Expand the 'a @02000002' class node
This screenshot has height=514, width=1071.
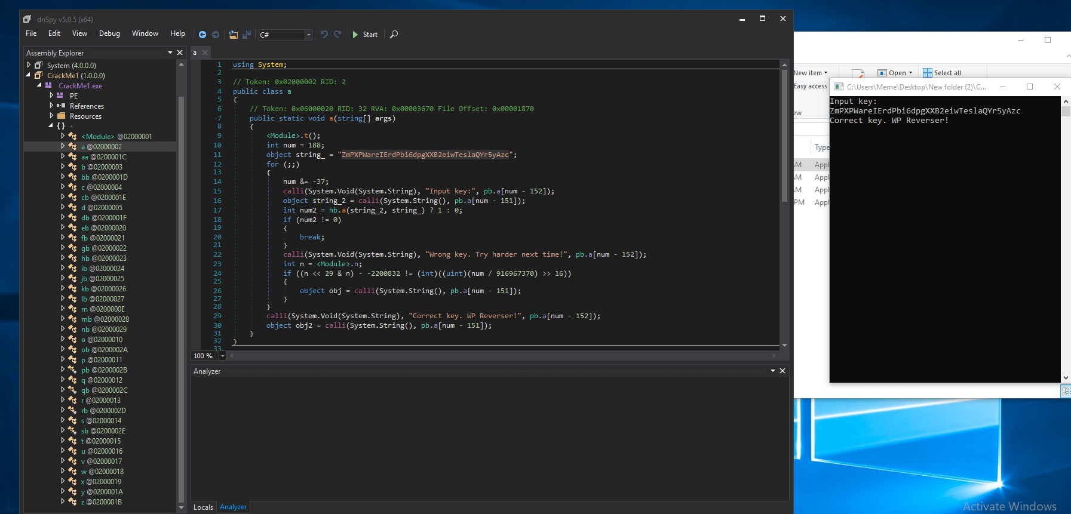click(63, 146)
